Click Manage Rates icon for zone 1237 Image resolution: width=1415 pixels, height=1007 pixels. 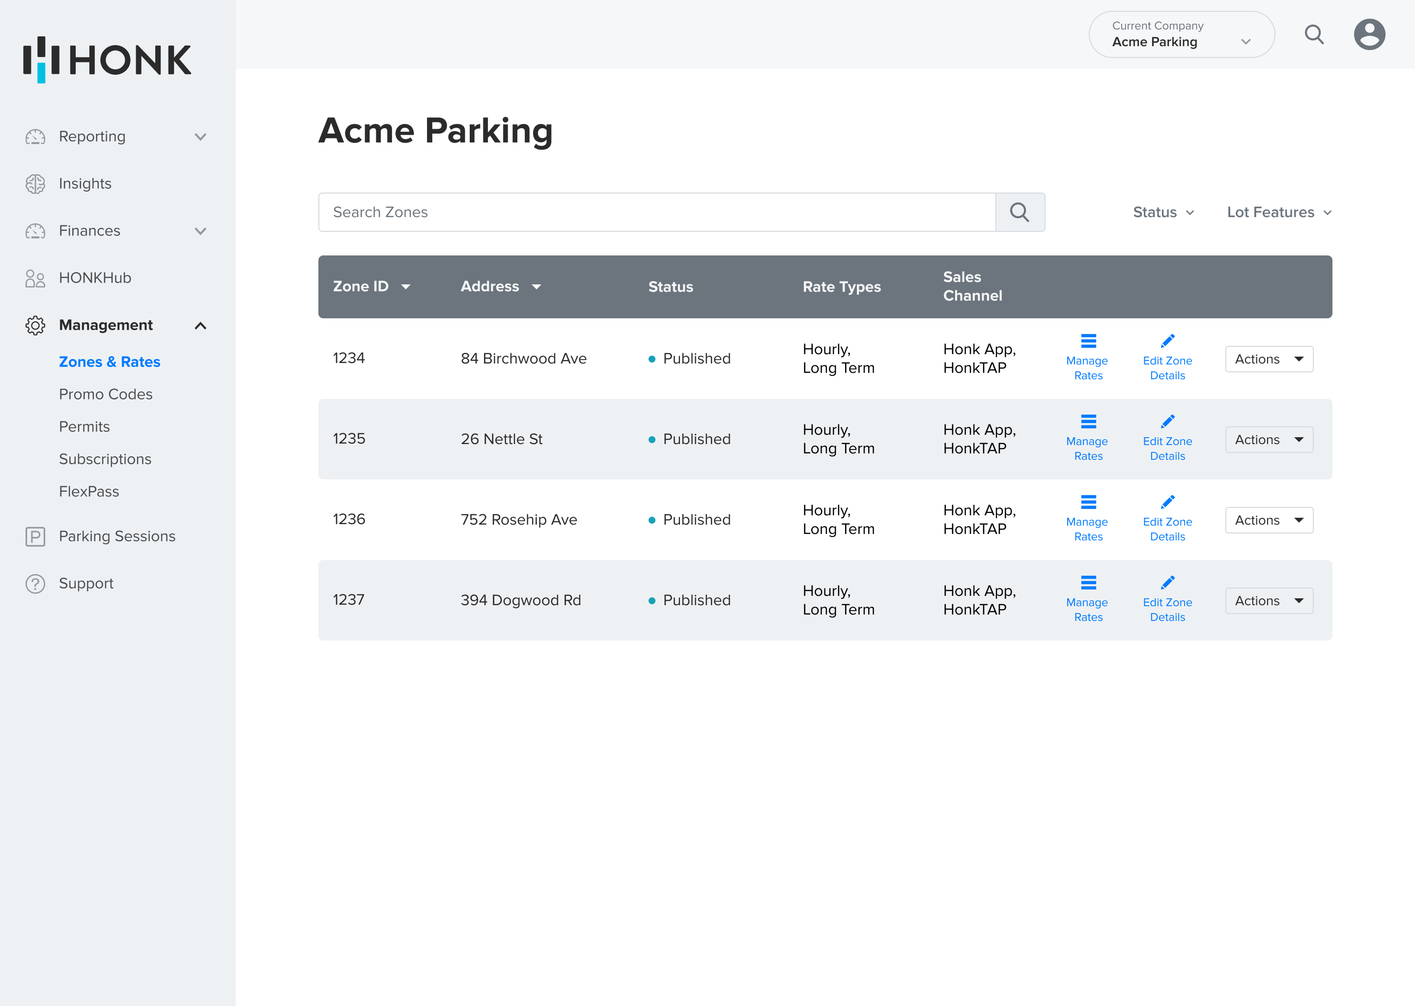click(x=1088, y=583)
